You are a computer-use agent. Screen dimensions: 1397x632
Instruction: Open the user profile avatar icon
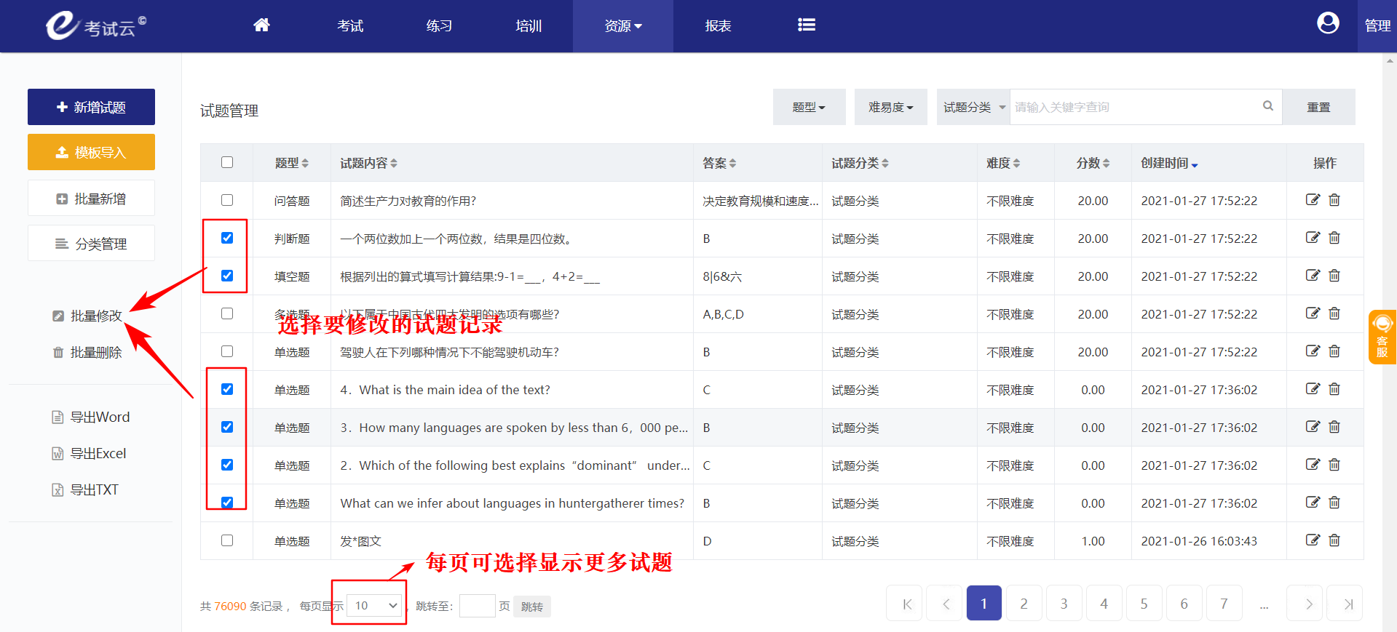[1328, 24]
